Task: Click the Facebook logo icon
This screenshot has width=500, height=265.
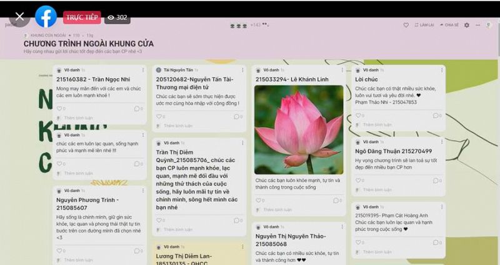Action: tap(46, 17)
